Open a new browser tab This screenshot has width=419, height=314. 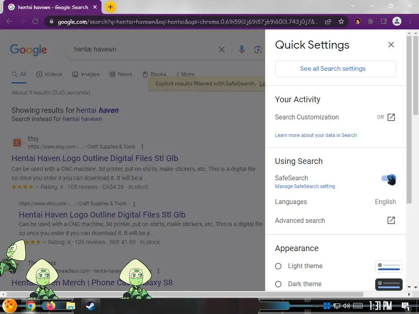(110, 7)
